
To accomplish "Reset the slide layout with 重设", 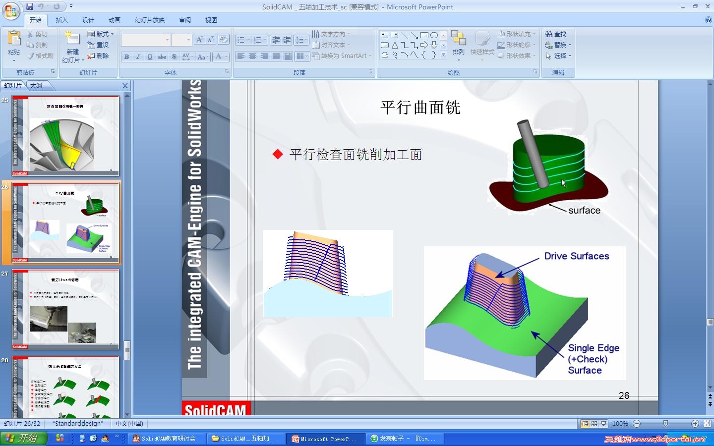I will coord(98,45).
